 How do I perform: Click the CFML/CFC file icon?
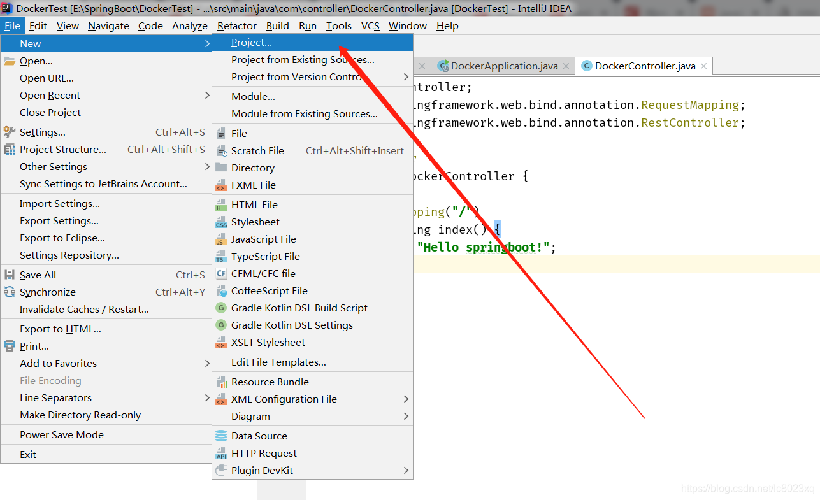pos(221,273)
